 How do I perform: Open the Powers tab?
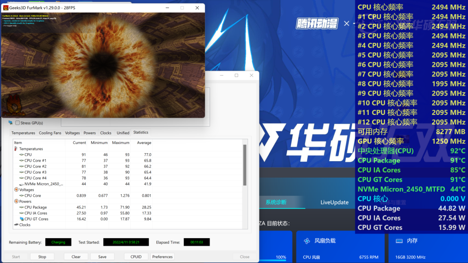(x=89, y=133)
